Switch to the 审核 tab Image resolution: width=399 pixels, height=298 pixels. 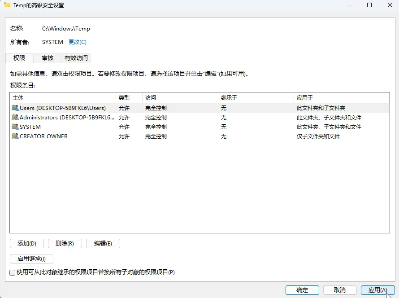coord(48,58)
